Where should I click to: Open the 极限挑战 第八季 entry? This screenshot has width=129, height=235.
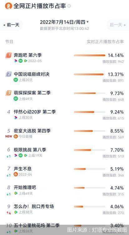point(64,152)
